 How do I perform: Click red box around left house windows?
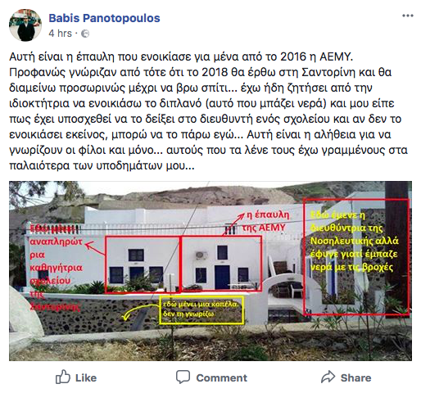coord(143,264)
